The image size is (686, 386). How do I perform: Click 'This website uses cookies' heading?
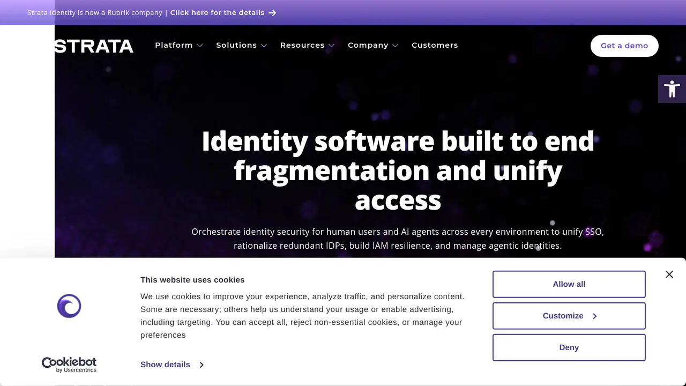tap(192, 280)
